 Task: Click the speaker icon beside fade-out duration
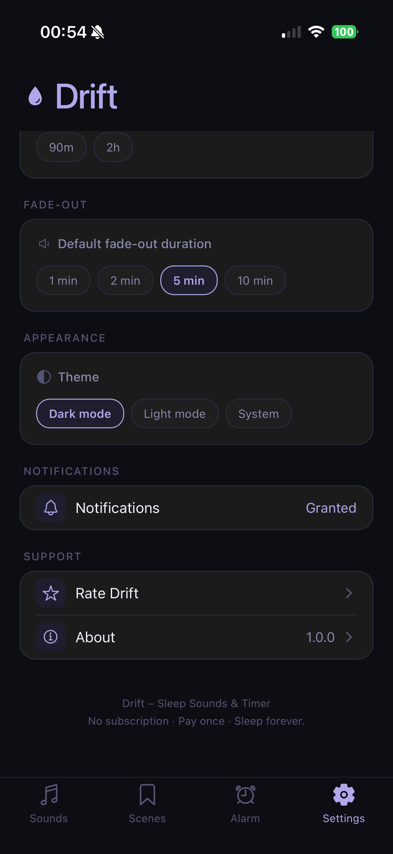(44, 244)
